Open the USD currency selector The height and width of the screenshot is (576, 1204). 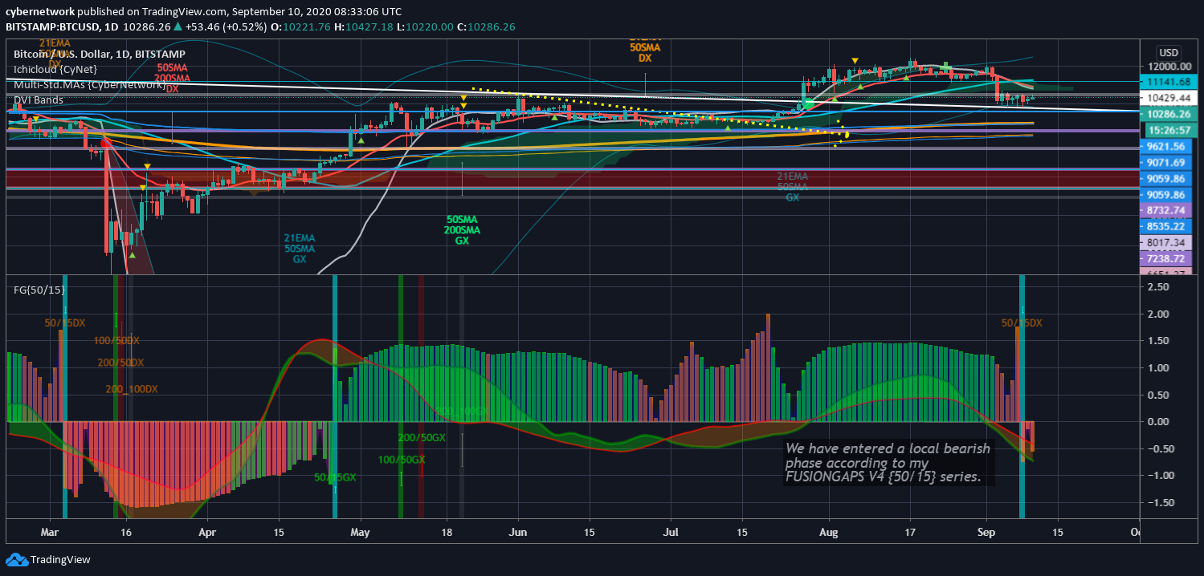click(x=1168, y=52)
